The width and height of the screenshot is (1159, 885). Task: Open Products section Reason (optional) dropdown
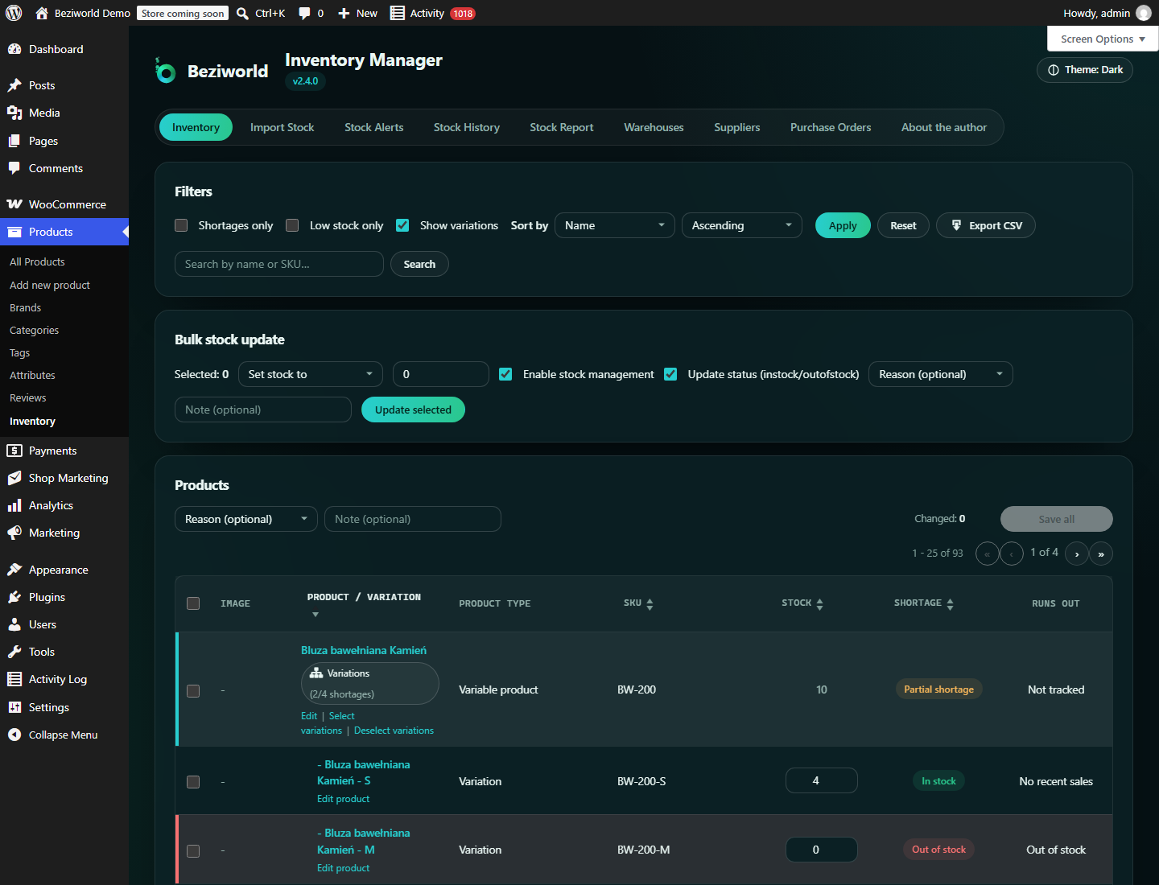(246, 519)
